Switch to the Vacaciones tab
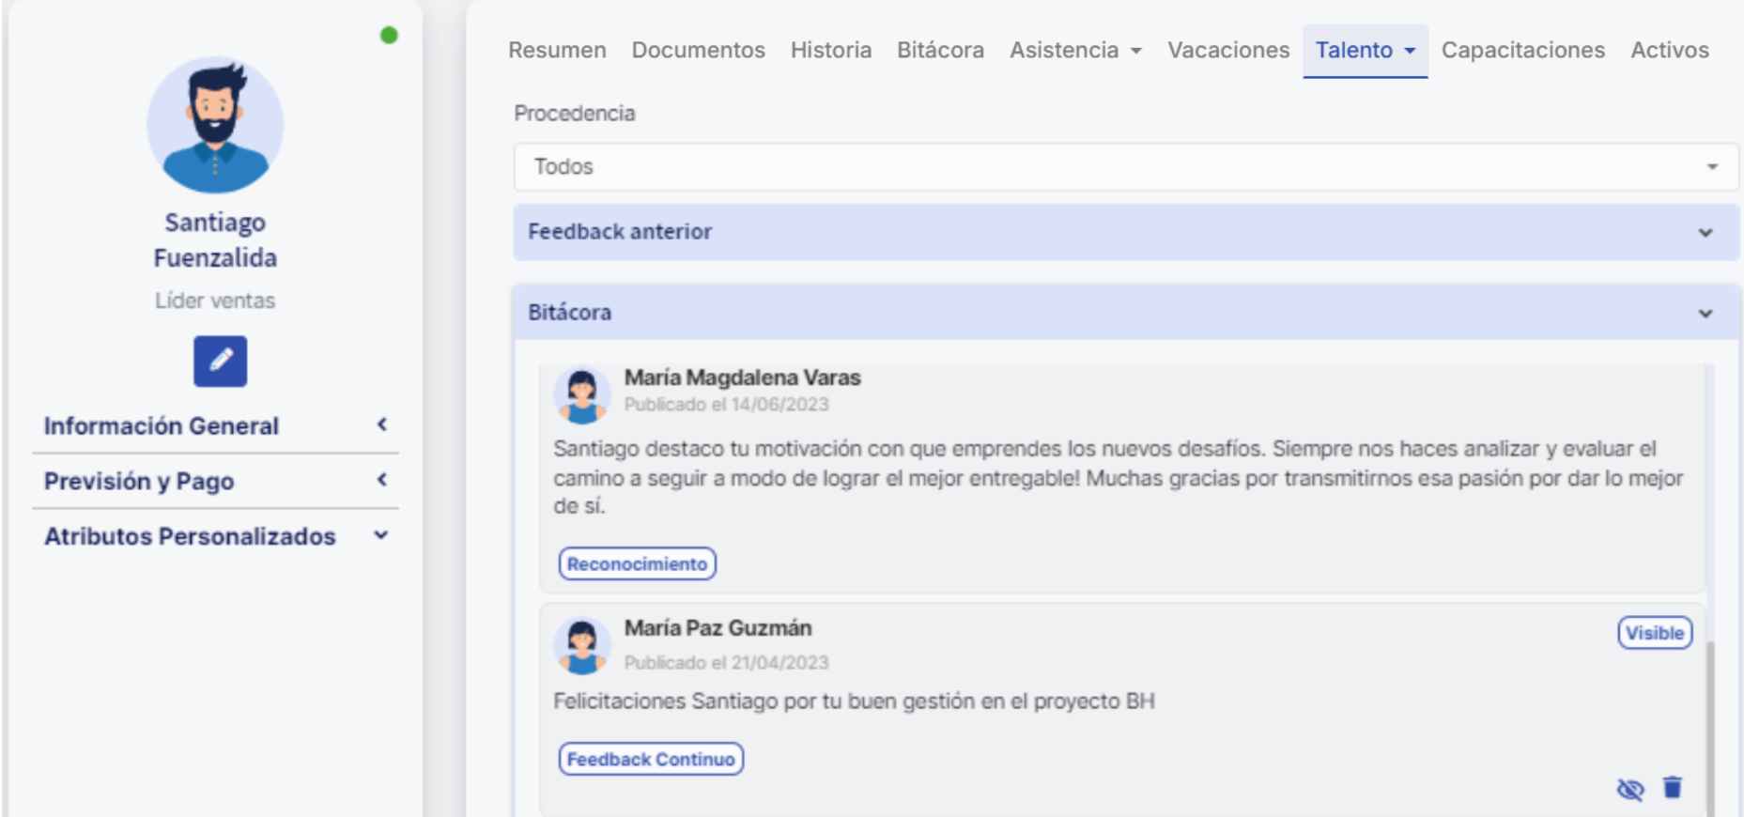The width and height of the screenshot is (1744, 817). click(x=1227, y=51)
